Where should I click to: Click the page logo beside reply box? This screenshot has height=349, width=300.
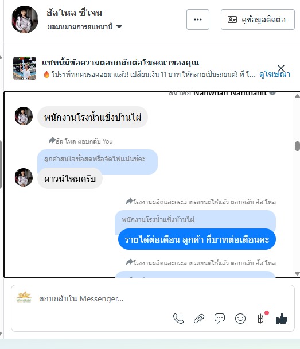tap(24, 297)
